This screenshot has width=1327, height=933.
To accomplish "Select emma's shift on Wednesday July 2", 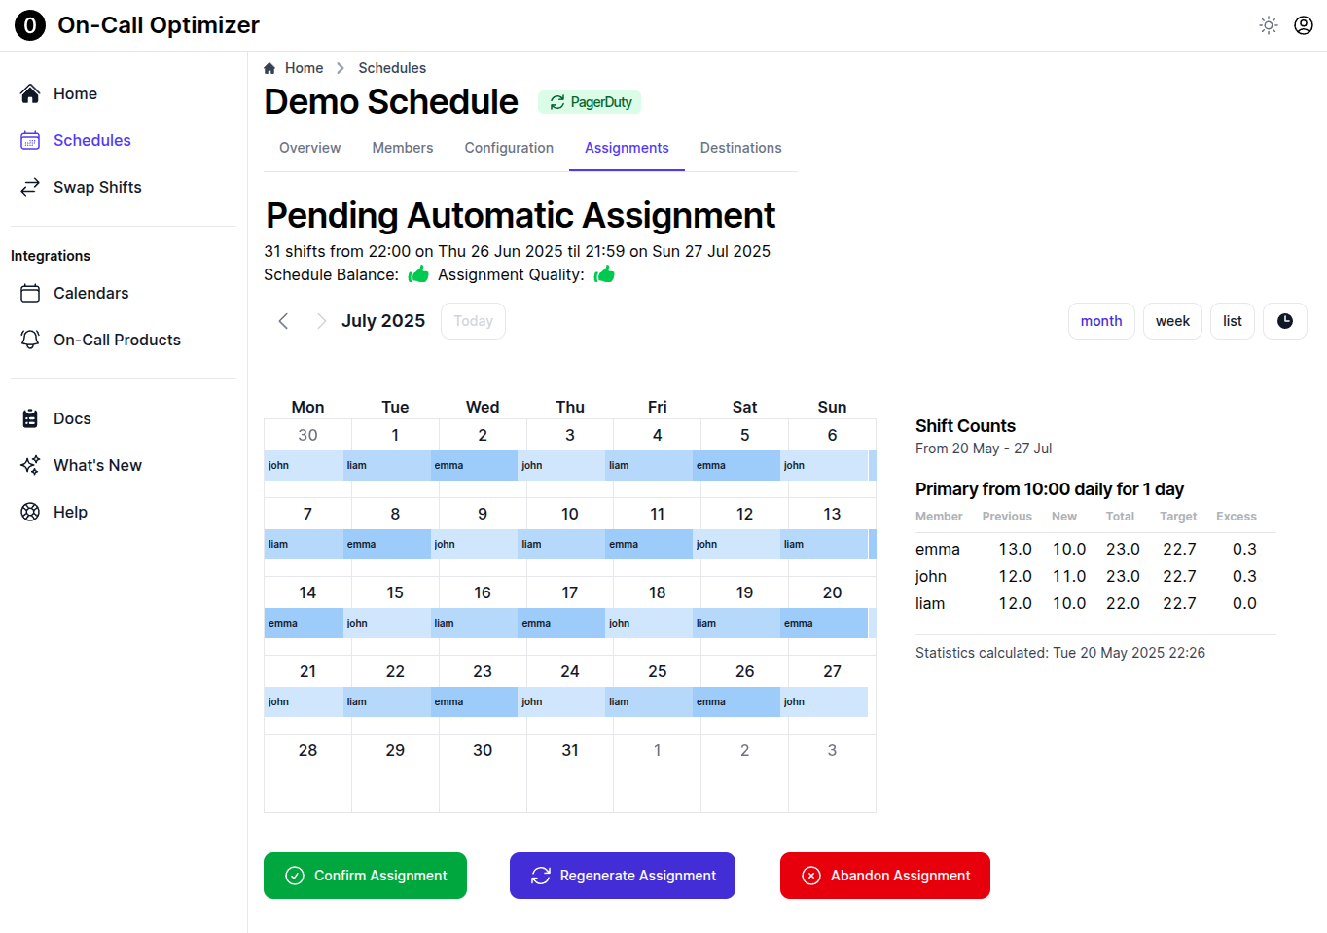I will click(x=475, y=466).
